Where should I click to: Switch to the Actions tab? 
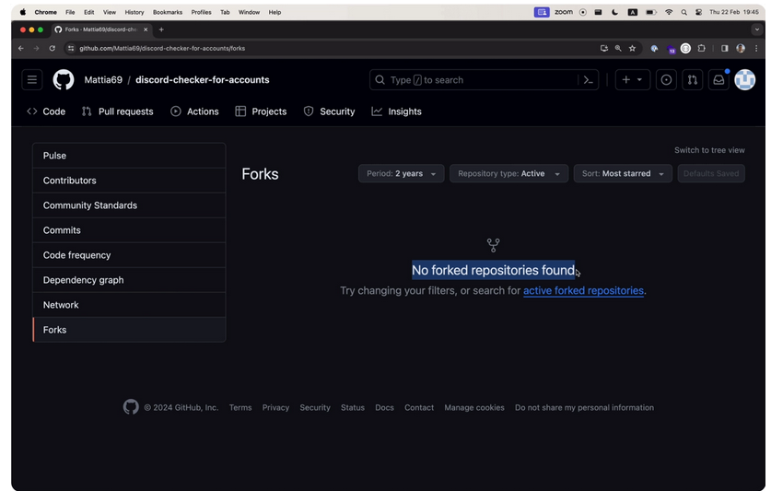[194, 111]
